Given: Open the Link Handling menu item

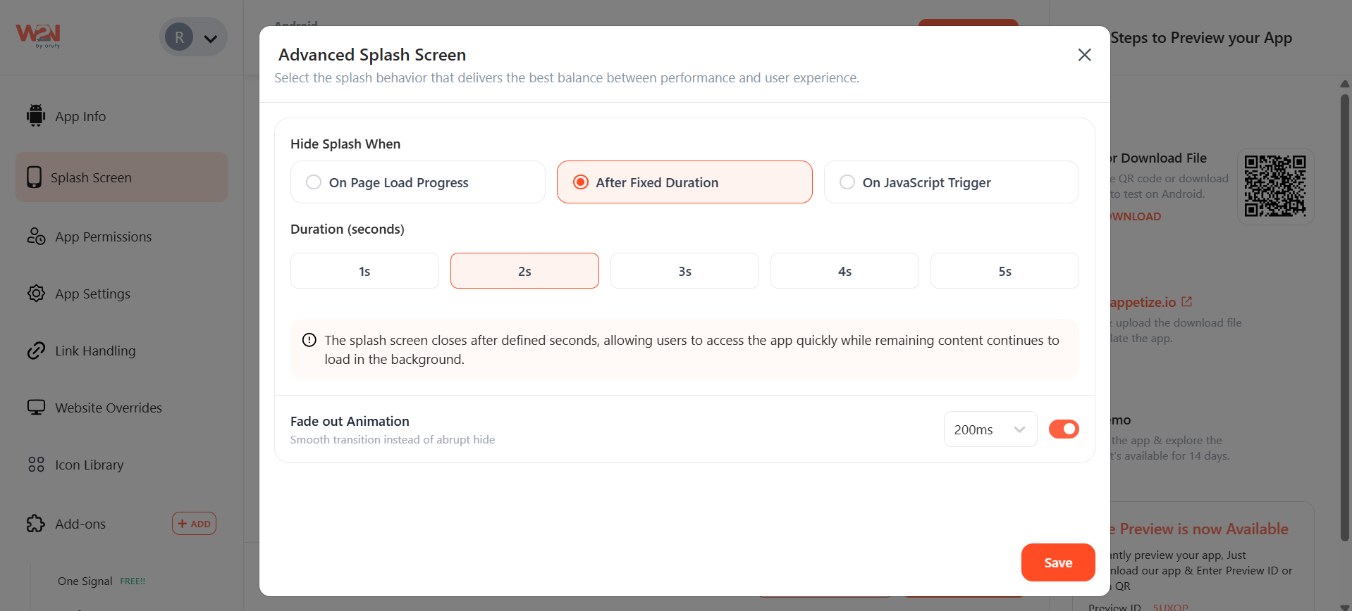Looking at the screenshot, I should coord(95,351).
